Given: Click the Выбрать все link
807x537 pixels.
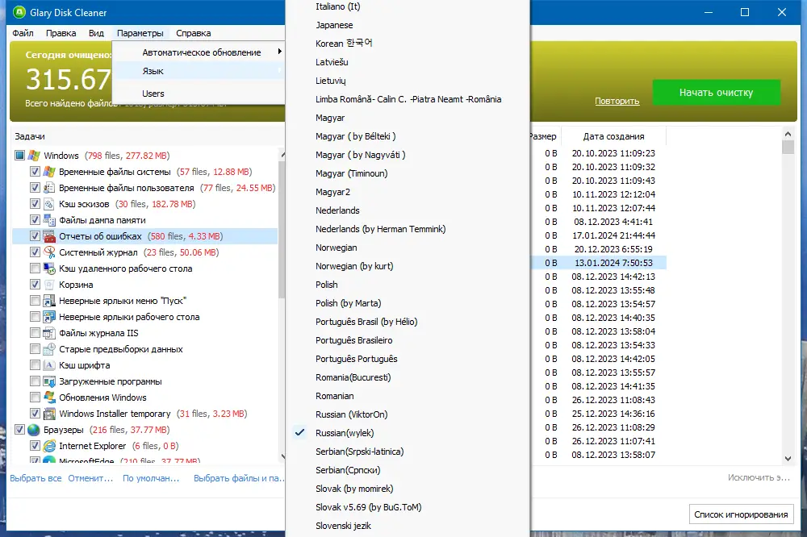Looking at the screenshot, I should tap(36, 478).
